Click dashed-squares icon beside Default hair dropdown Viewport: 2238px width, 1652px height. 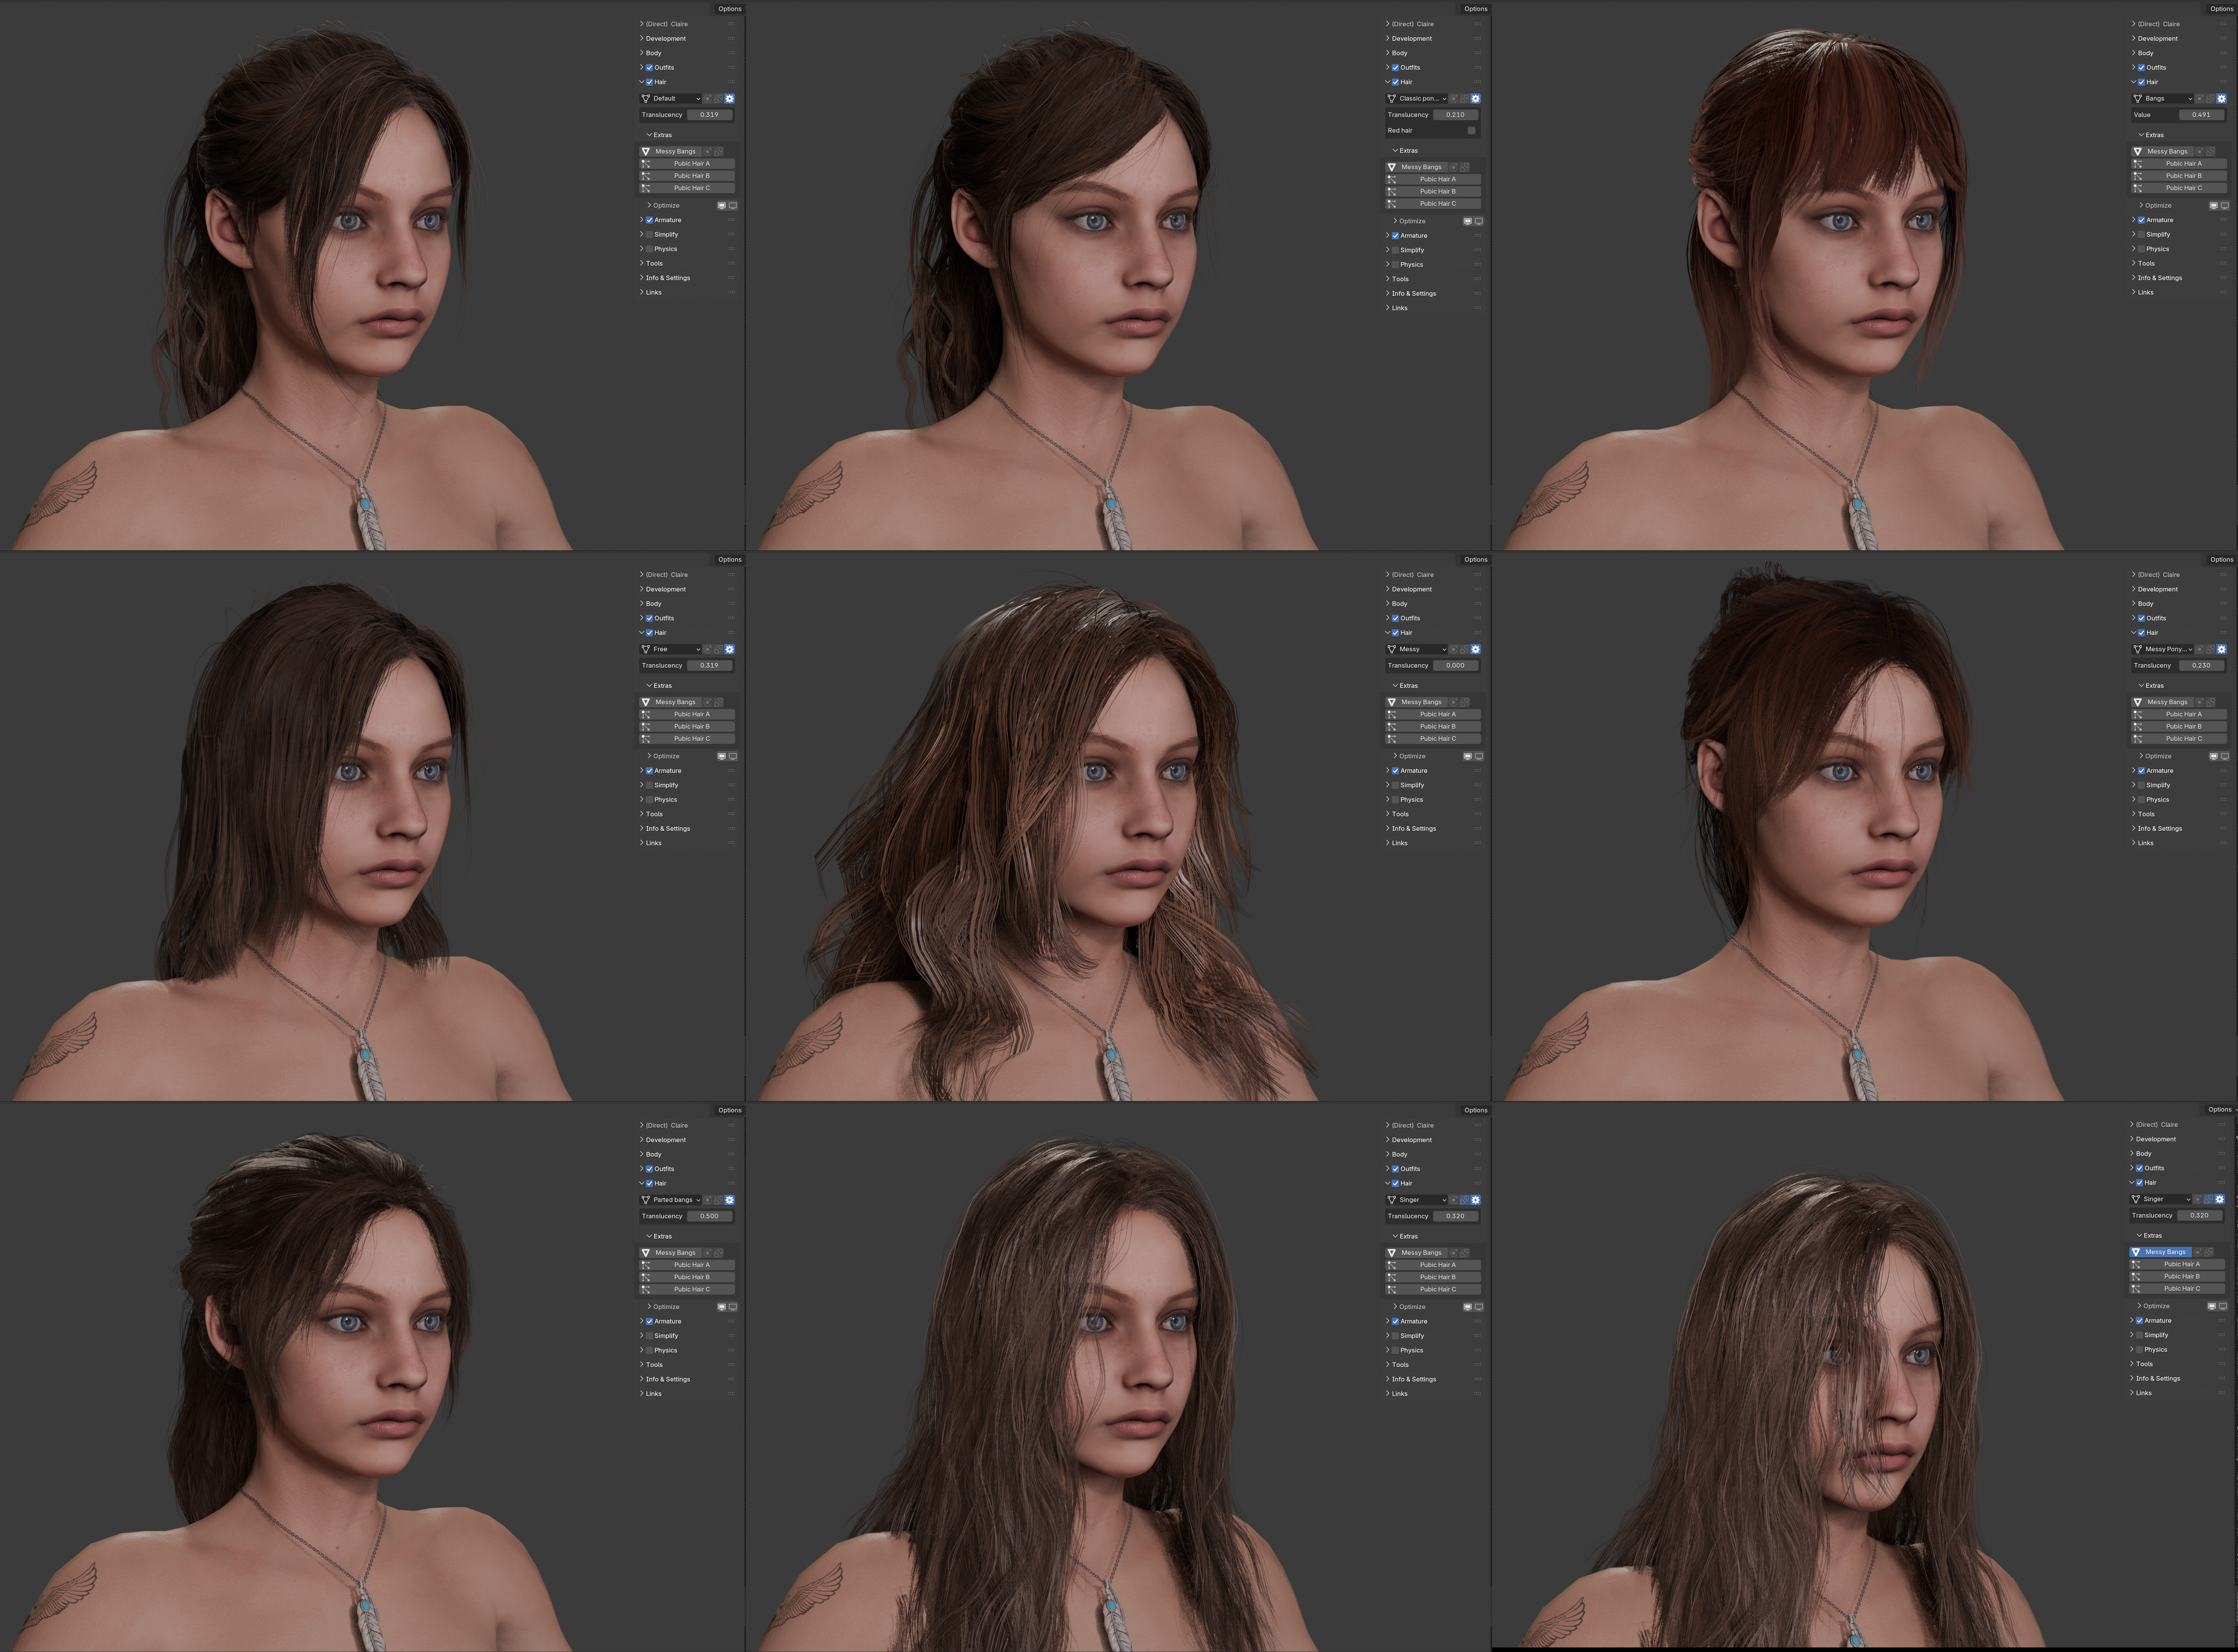718,99
